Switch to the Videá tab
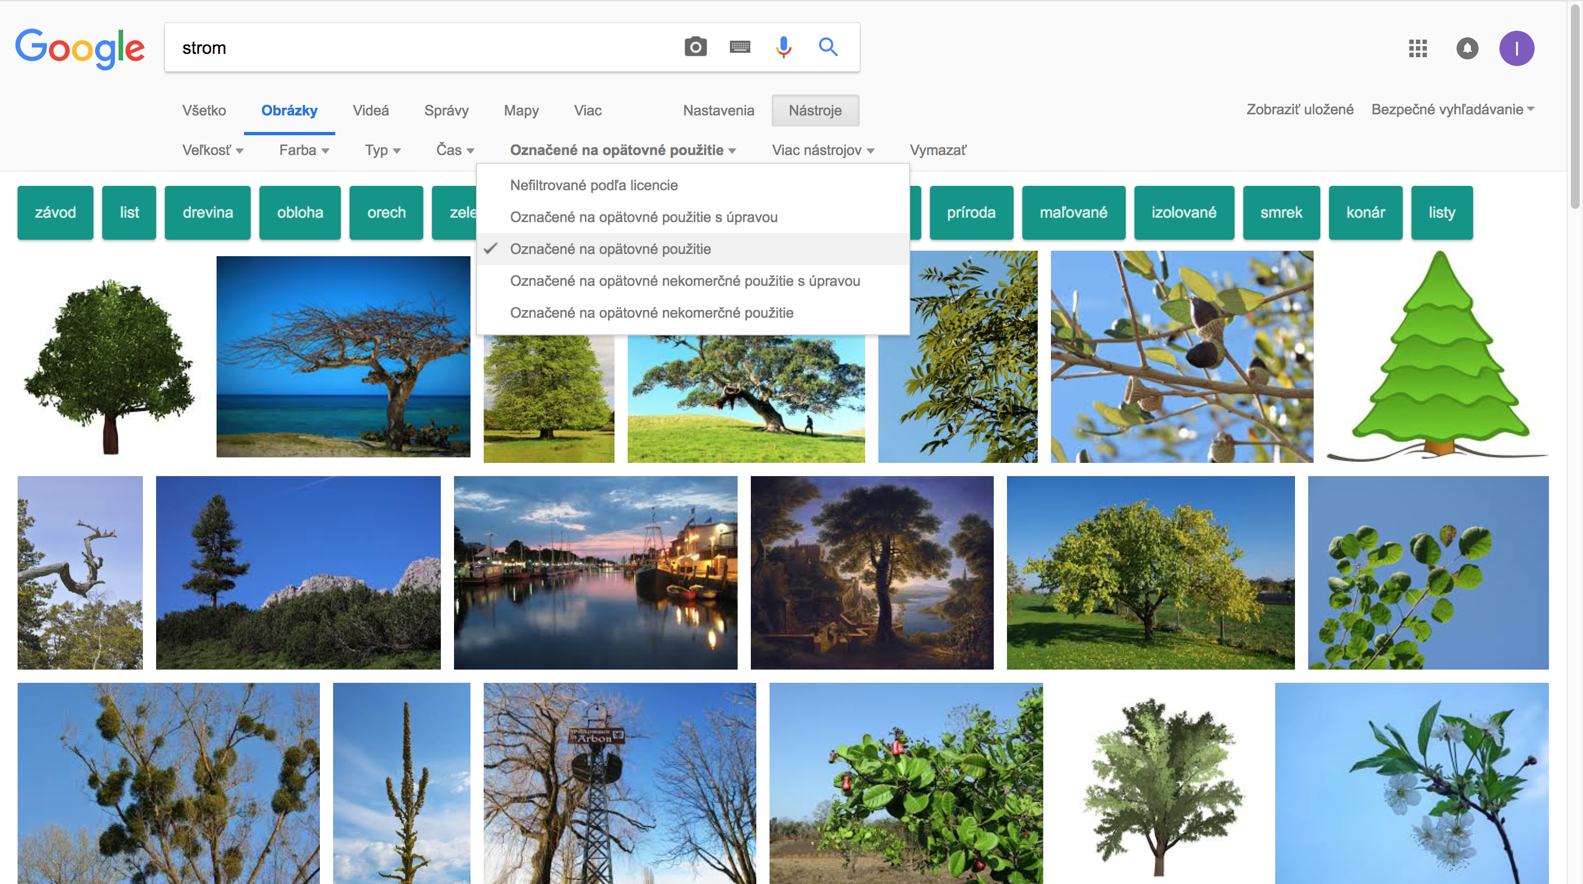 point(370,110)
